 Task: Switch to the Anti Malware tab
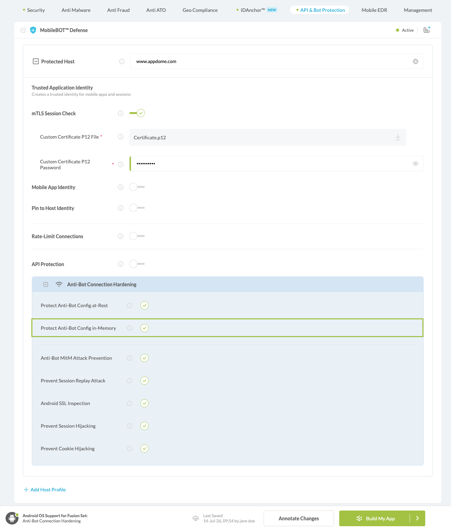pos(76,10)
